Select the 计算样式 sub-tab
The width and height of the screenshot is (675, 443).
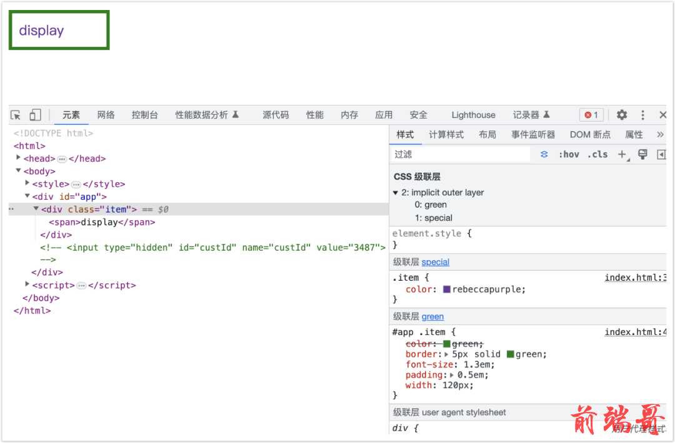tap(446, 135)
